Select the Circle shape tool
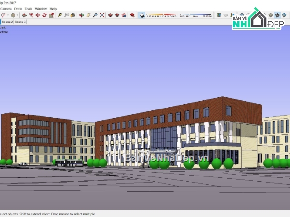 click(13, 15)
